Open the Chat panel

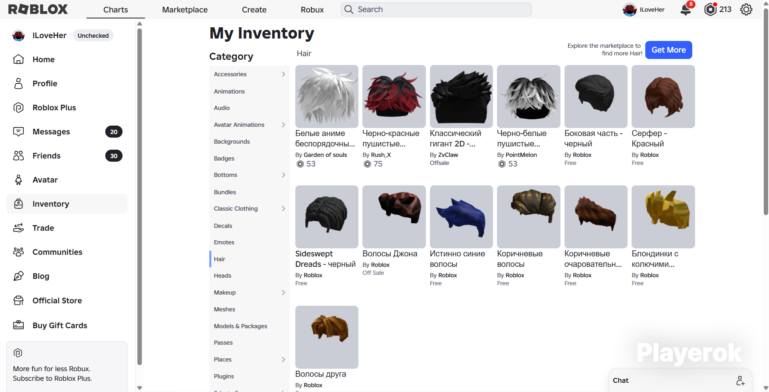pos(680,380)
